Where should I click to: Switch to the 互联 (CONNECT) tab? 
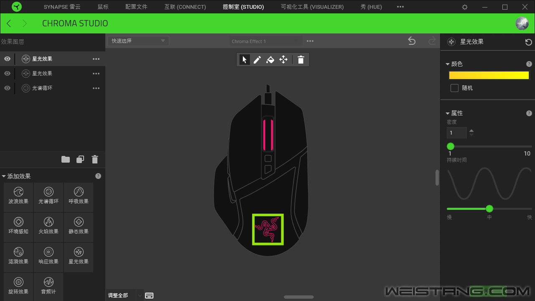[185, 7]
